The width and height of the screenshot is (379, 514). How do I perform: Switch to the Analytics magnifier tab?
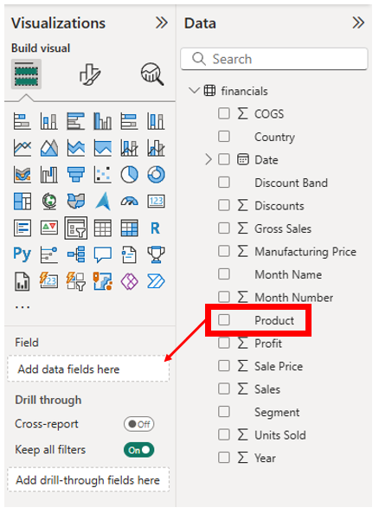click(x=152, y=74)
